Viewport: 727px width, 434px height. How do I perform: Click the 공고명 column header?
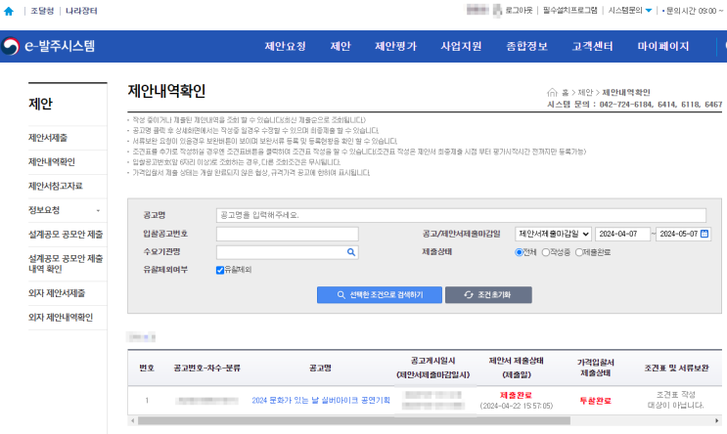tap(320, 368)
